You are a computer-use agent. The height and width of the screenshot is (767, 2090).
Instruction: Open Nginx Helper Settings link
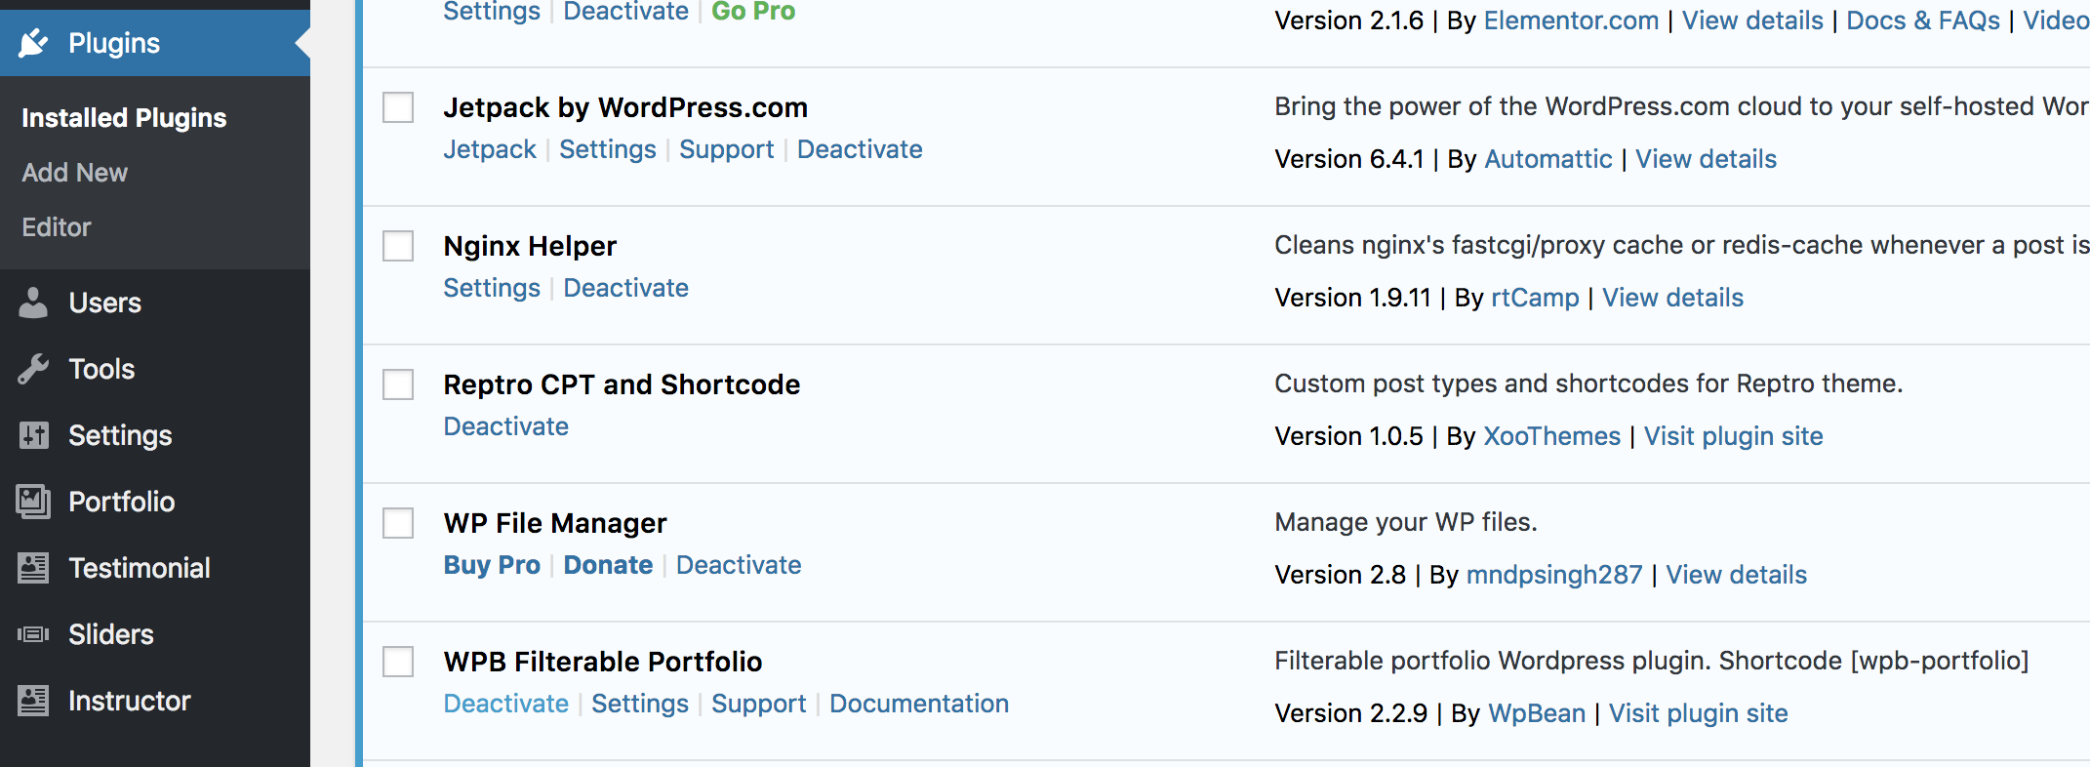pos(492,288)
